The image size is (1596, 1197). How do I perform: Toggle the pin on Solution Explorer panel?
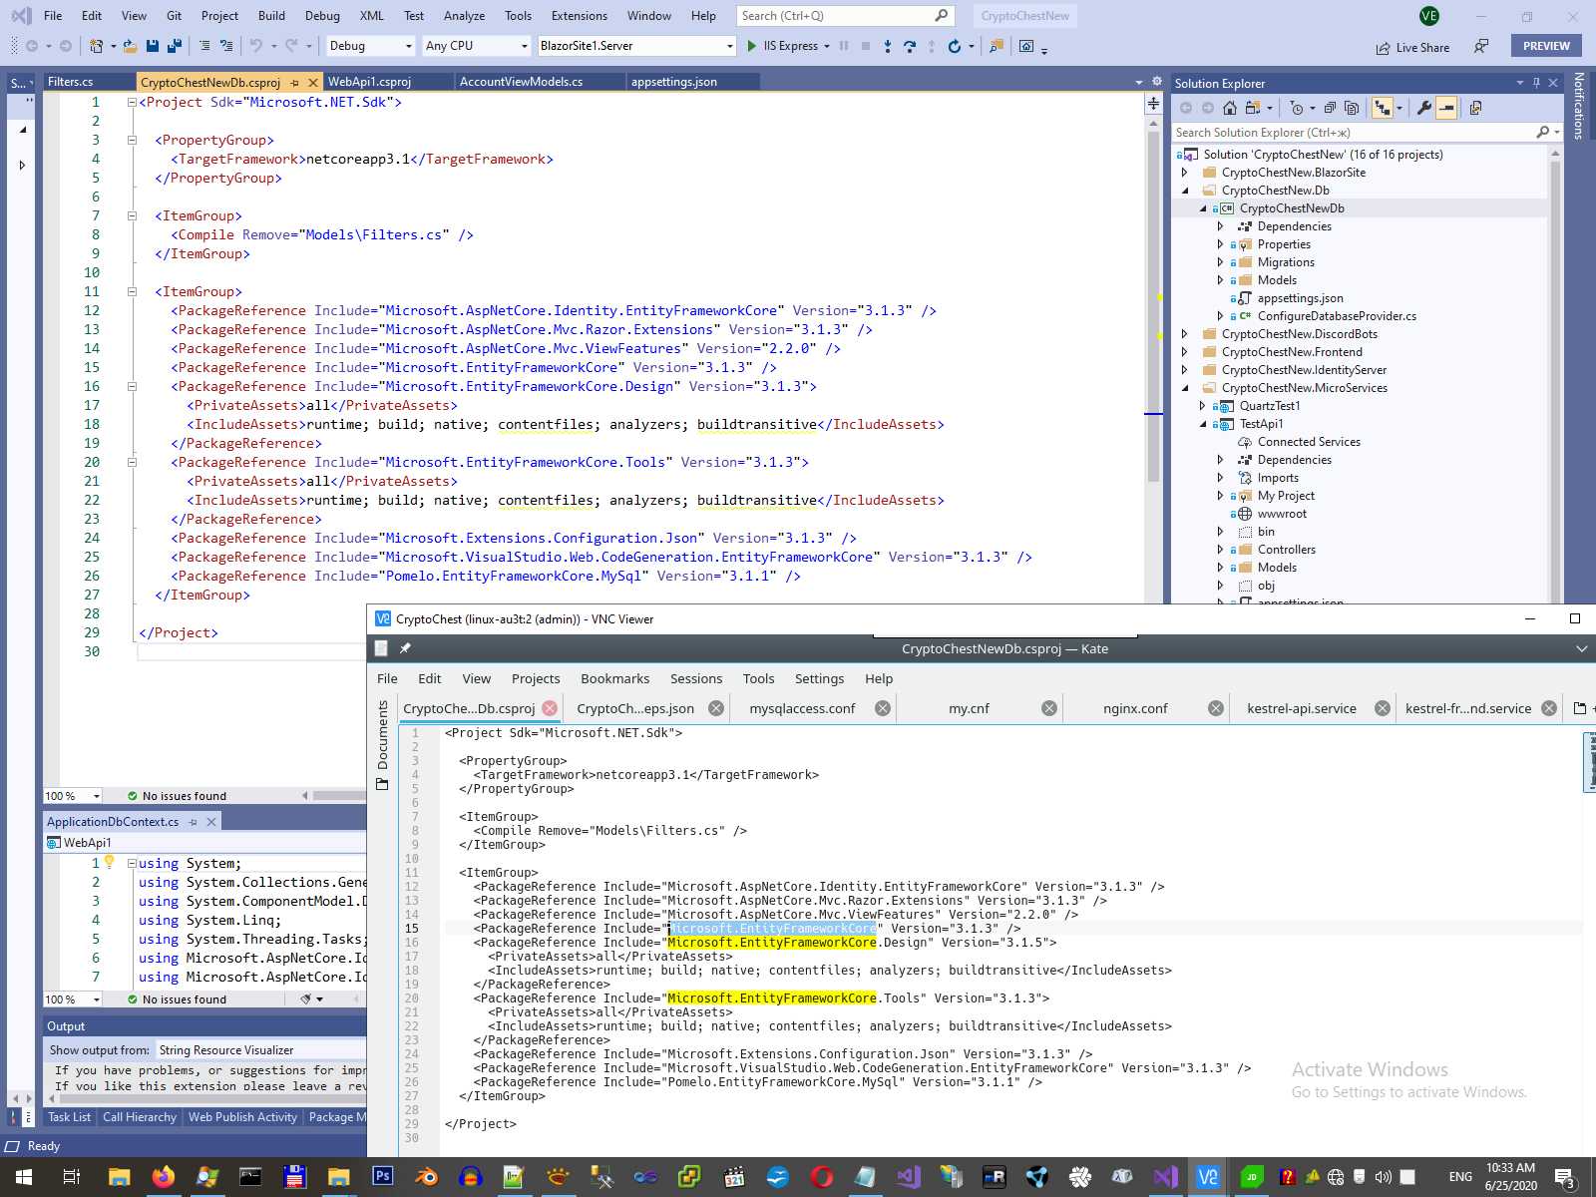click(x=1536, y=84)
